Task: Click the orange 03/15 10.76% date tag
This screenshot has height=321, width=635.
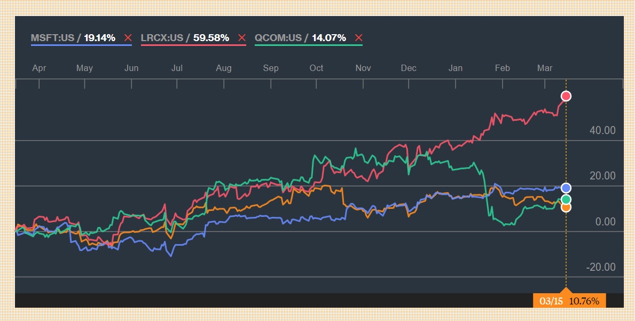Action: 569,301
